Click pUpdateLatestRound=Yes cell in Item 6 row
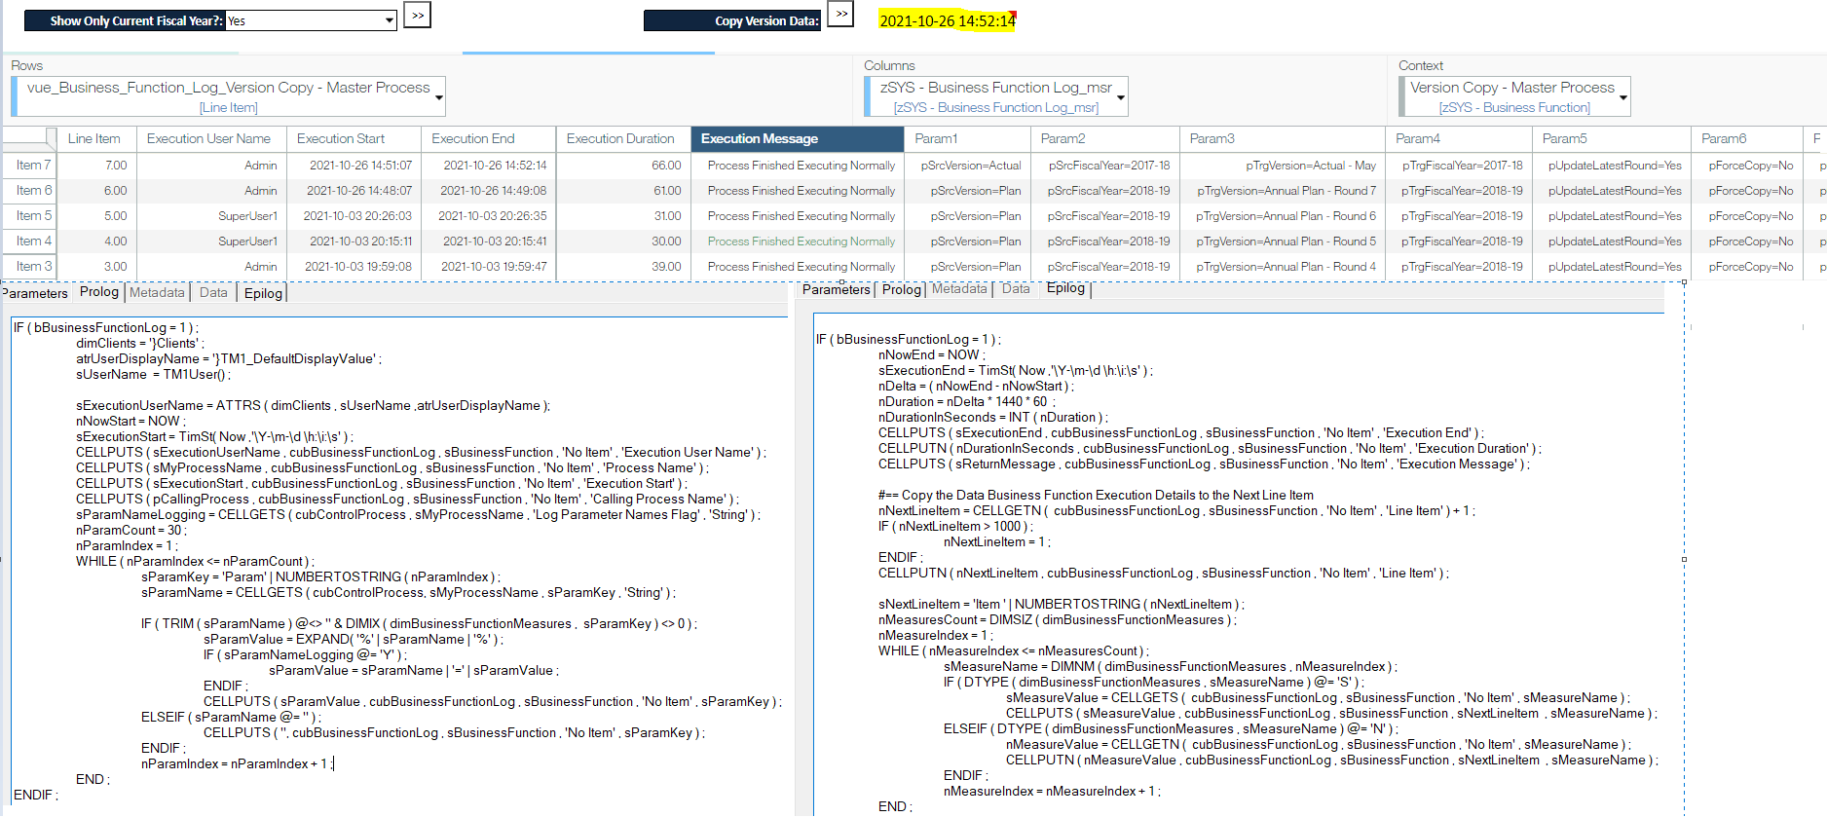The height and width of the screenshot is (817, 1827). [x=1612, y=190]
